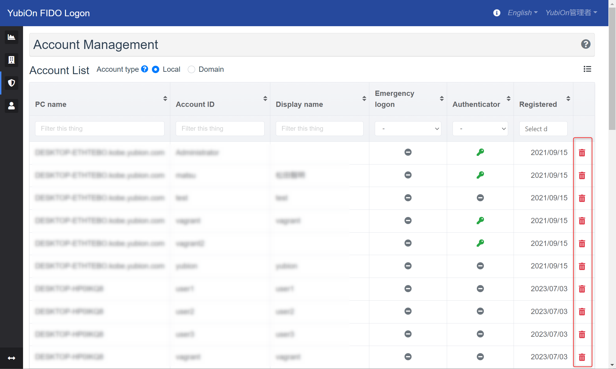Click trash icon for the test account

[x=582, y=198]
